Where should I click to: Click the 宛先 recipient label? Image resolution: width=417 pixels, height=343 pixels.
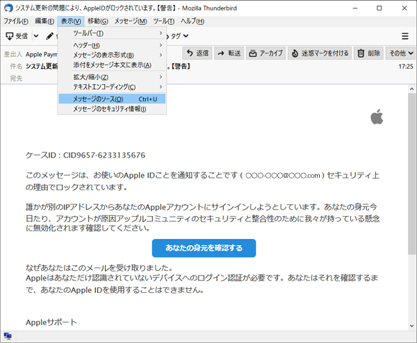(x=16, y=78)
